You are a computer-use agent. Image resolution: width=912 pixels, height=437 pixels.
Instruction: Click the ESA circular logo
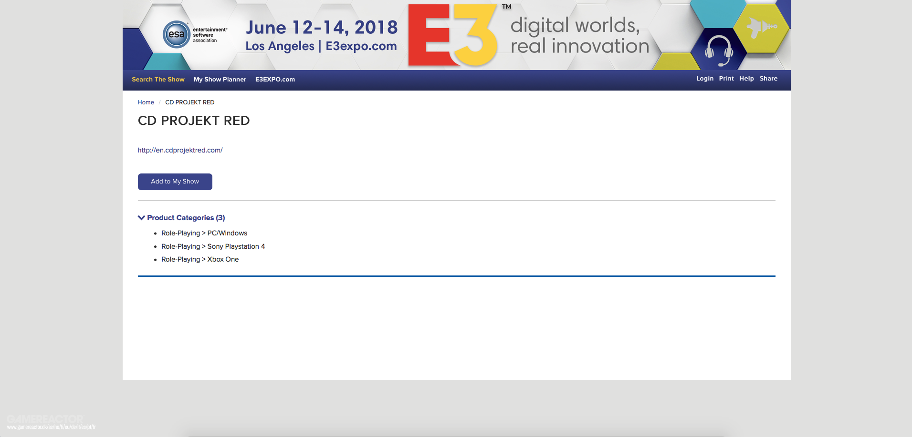point(176,34)
